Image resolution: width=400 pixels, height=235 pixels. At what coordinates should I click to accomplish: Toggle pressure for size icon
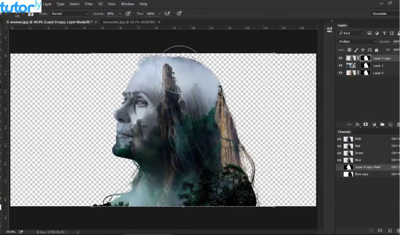(179, 14)
